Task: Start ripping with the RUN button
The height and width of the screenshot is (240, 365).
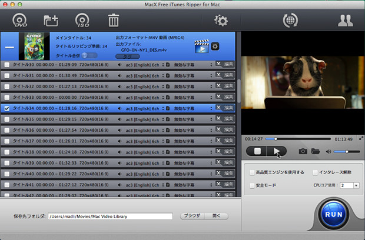Action: [x=333, y=214]
